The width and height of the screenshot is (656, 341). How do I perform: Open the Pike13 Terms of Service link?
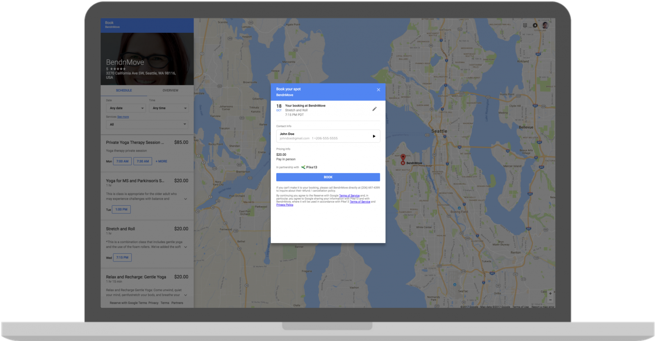(360, 202)
